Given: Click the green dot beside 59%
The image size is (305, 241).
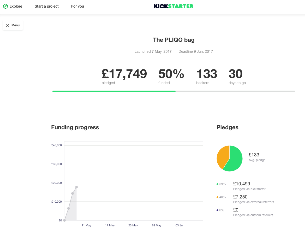Looking at the screenshot, I should click(x=218, y=184).
